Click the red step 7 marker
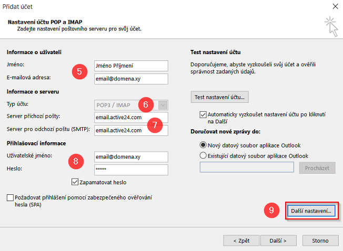This screenshot has width=343, height=251. pos(155,123)
